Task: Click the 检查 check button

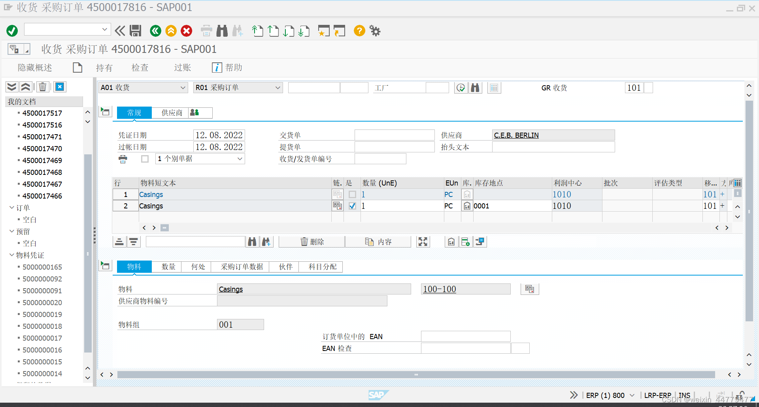Action: (x=140, y=68)
